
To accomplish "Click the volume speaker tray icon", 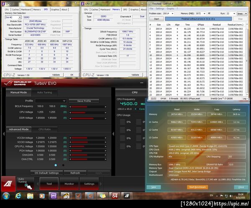I will [231, 196].
